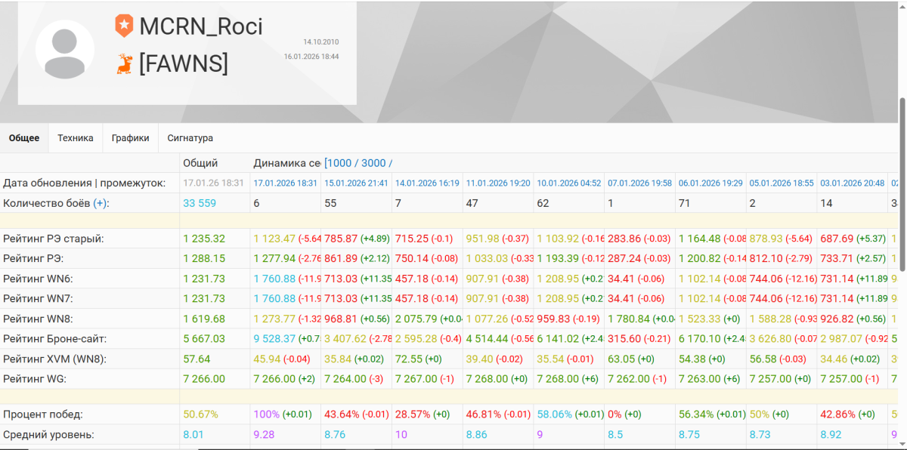Click the Рейтинг WN8 row label
The image size is (907, 450).
pyautogui.click(x=39, y=319)
